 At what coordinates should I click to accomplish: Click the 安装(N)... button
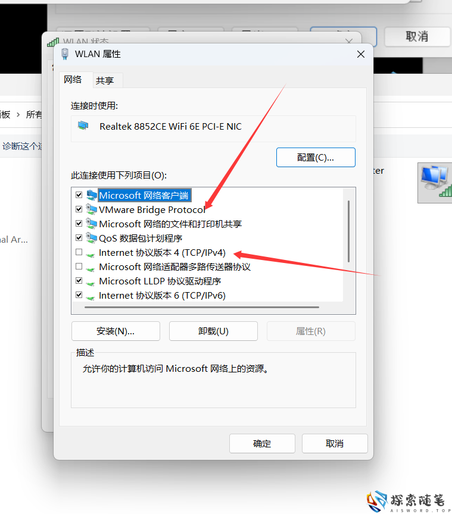point(116,331)
